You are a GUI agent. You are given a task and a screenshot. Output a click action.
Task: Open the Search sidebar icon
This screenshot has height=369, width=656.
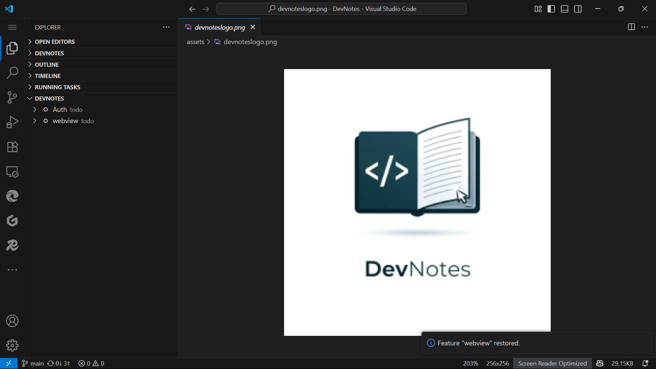[12, 73]
